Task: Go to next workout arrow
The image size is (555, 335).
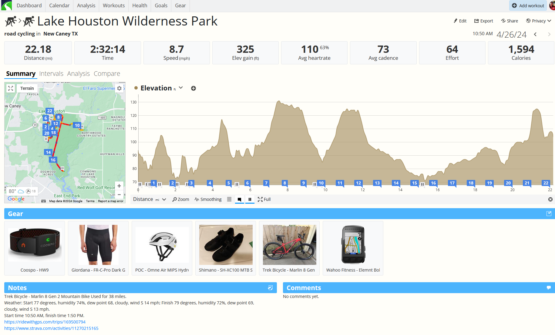Action: coord(549,34)
